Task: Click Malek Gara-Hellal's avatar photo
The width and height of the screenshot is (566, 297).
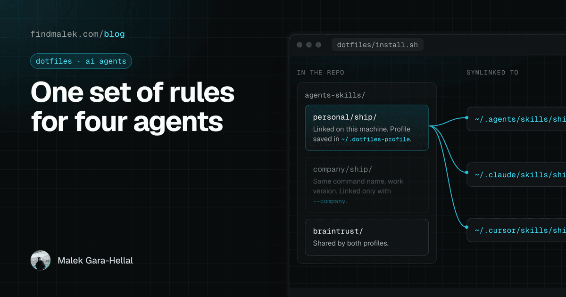Action: [x=41, y=260]
